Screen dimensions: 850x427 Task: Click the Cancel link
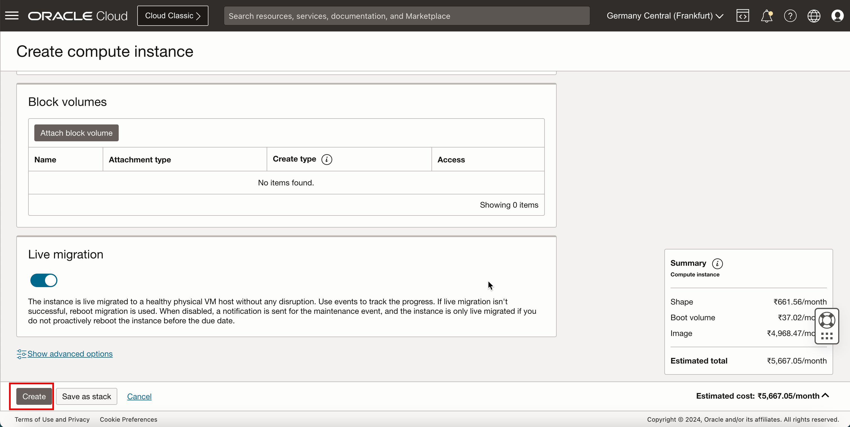pyautogui.click(x=140, y=396)
